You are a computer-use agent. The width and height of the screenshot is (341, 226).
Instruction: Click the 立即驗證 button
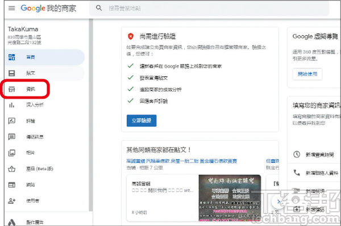(x=142, y=121)
